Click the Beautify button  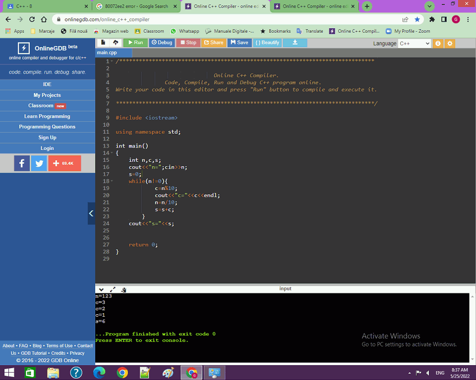[267, 43]
